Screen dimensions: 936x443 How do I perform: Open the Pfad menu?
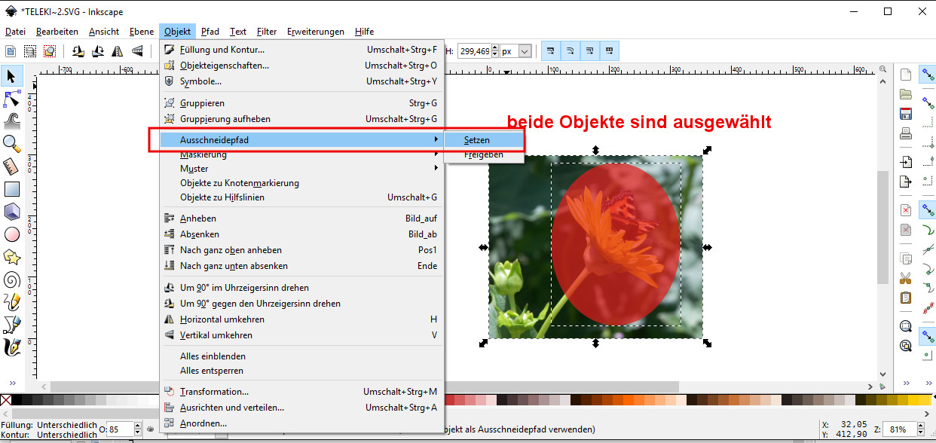tap(210, 32)
